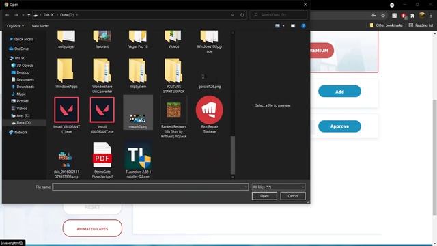Click the Approve button on webpage

pos(339,126)
